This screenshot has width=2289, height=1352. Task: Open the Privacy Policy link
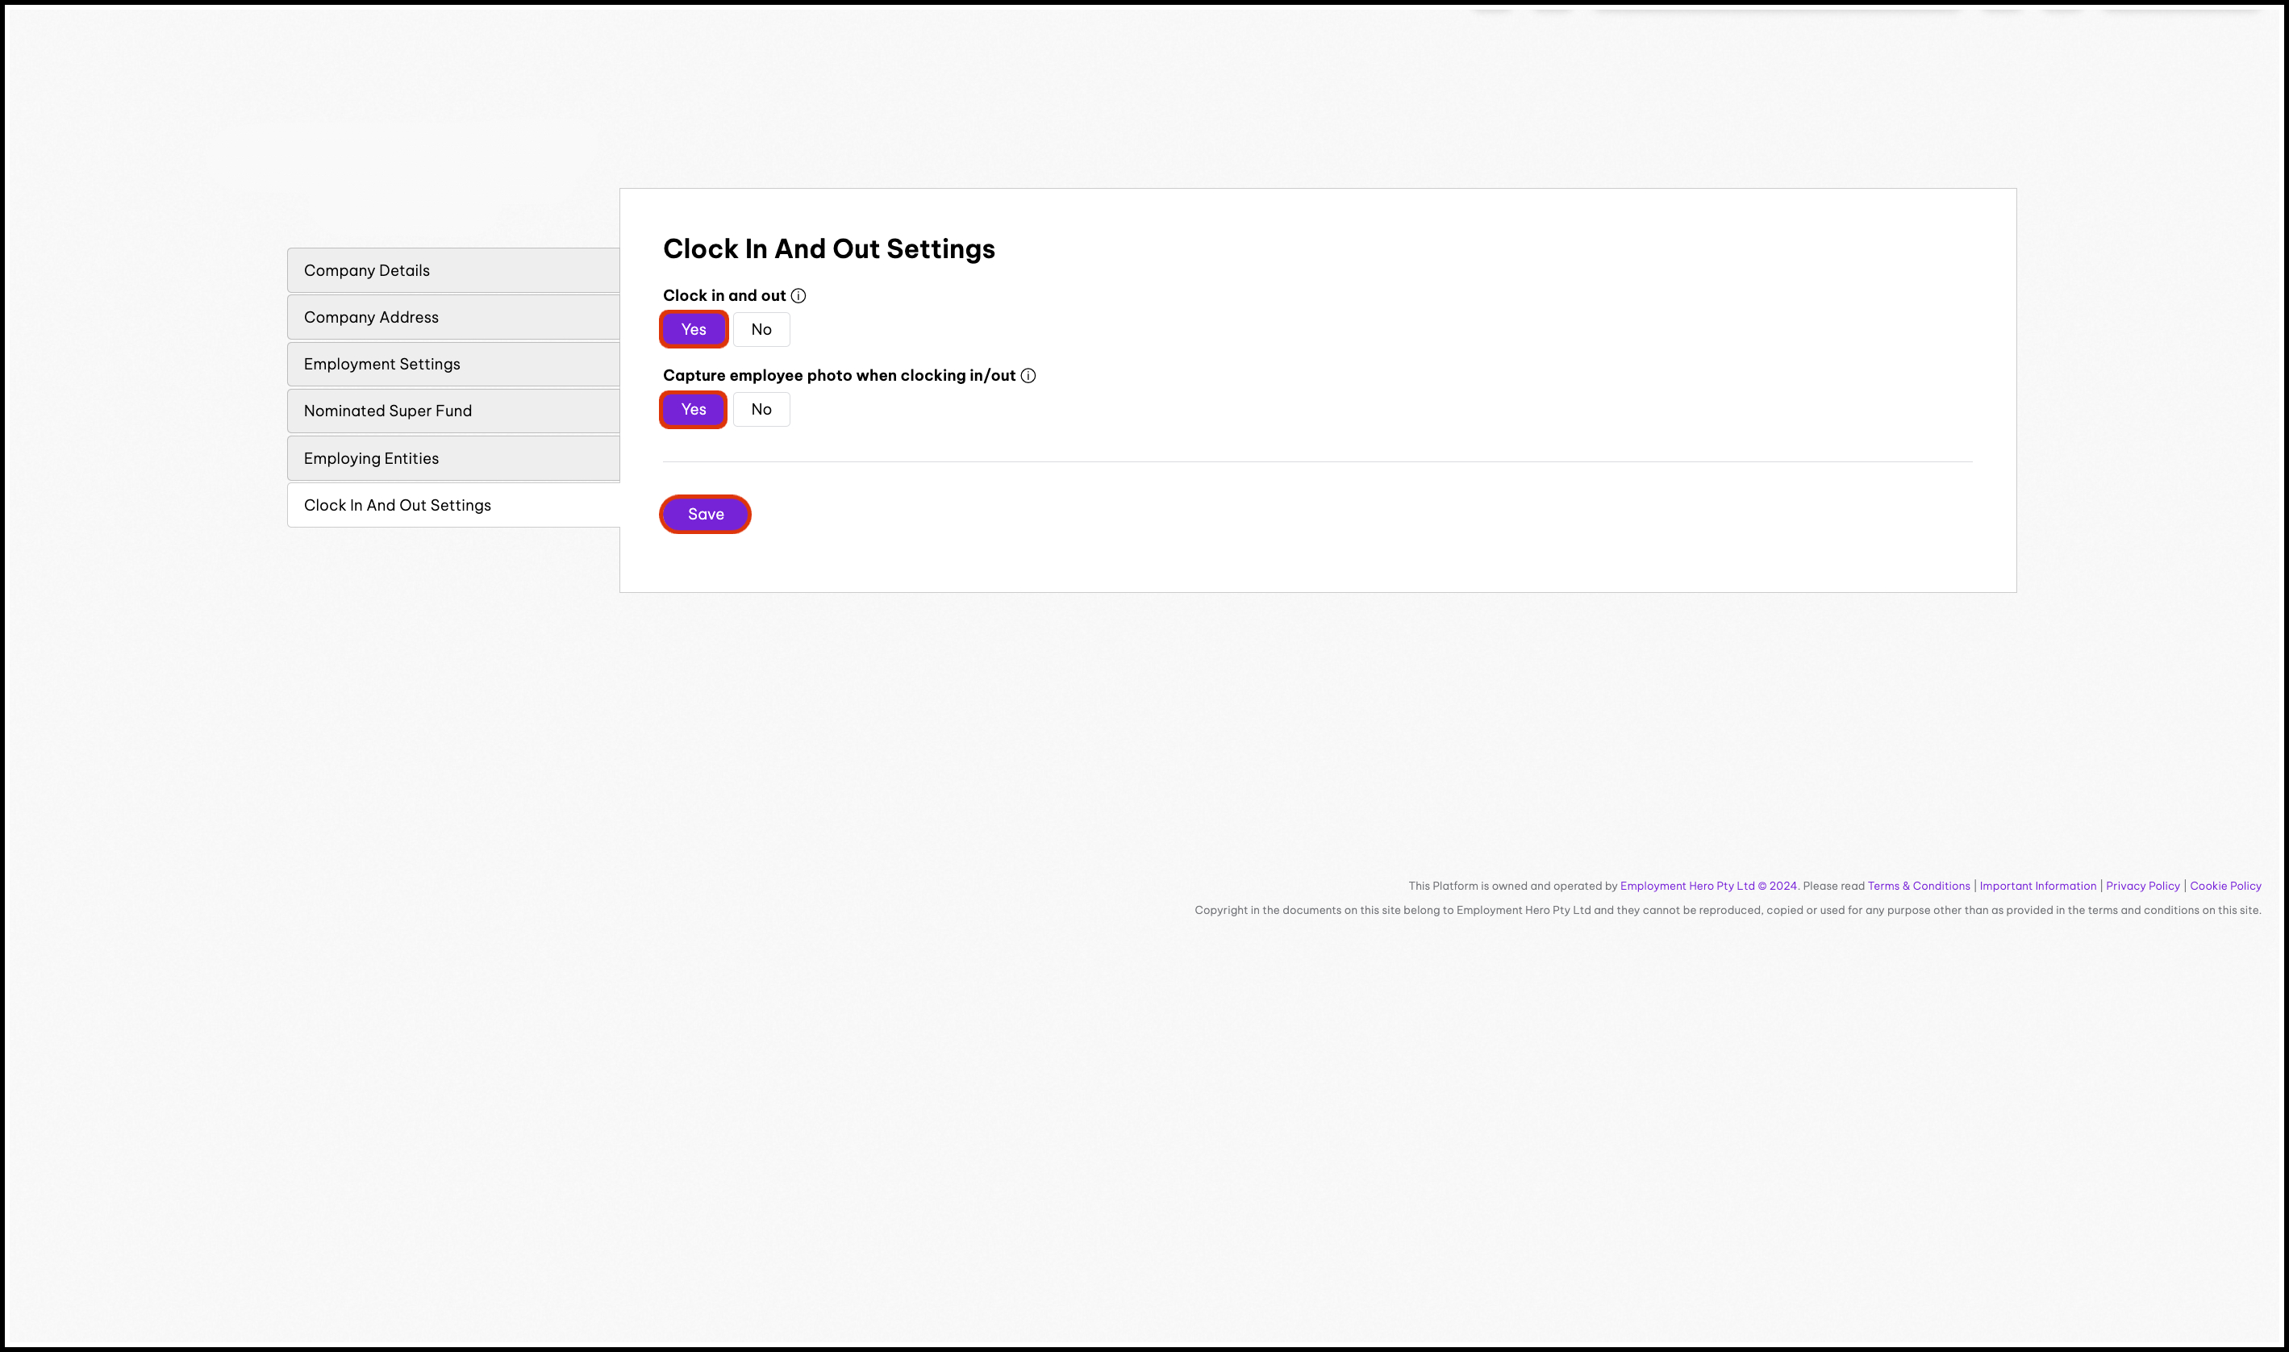[x=2142, y=886]
